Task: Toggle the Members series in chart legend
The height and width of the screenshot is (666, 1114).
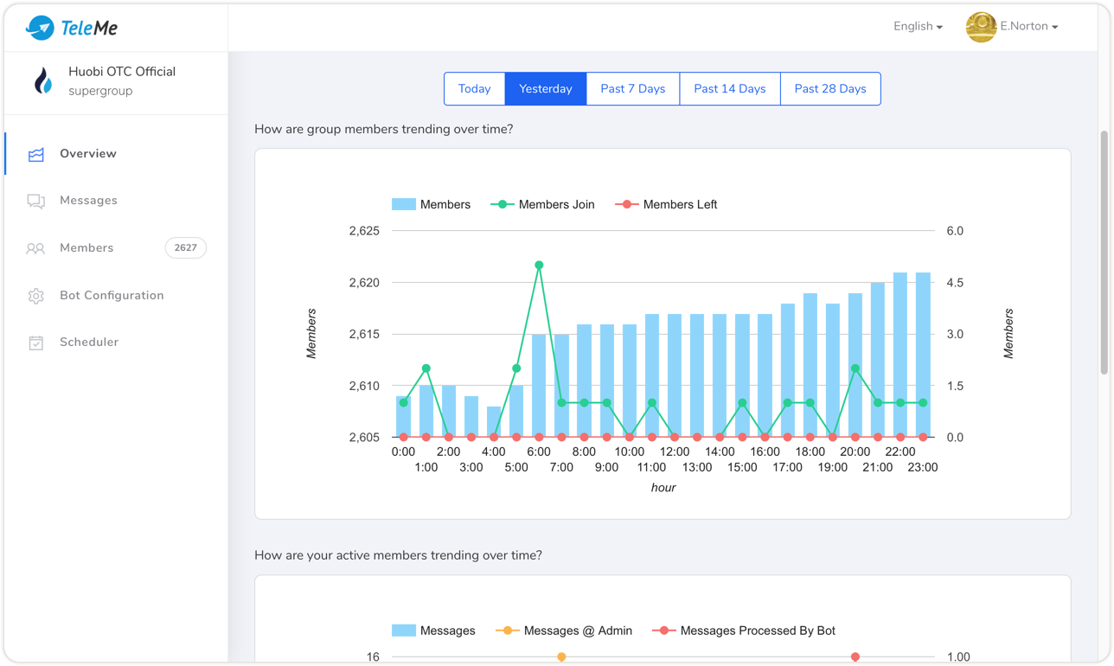Action: (x=431, y=205)
